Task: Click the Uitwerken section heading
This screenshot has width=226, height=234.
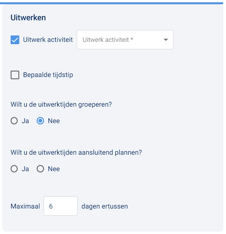Action: point(28,18)
